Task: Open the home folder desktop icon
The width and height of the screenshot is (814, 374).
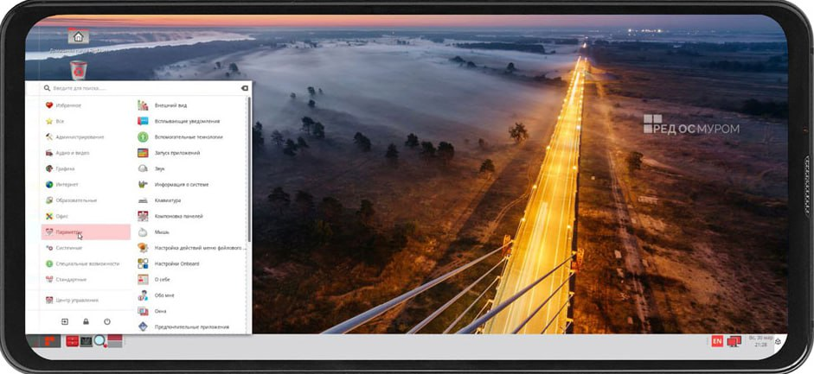Action: 78,37
